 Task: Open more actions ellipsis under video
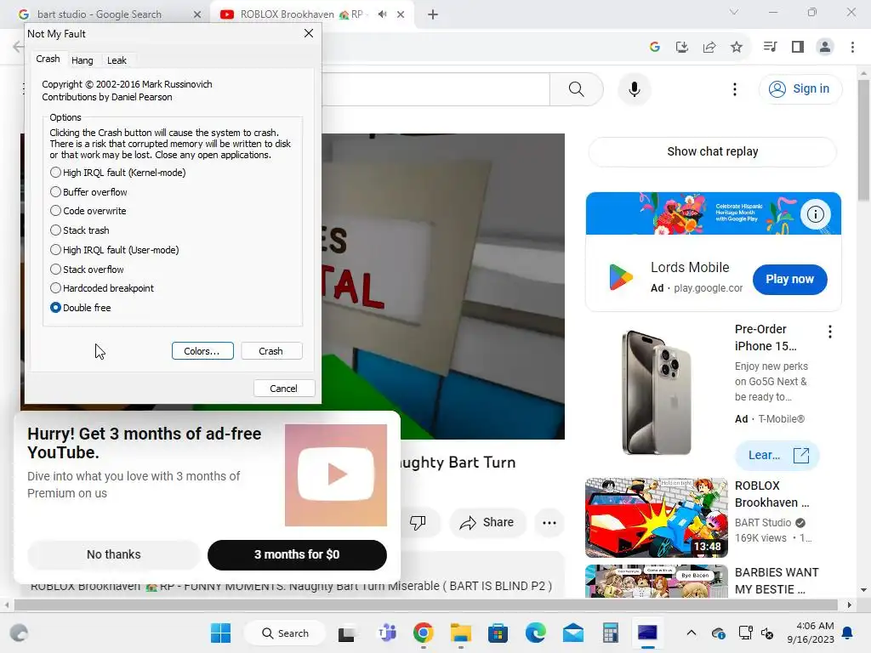click(x=549, y=523)
